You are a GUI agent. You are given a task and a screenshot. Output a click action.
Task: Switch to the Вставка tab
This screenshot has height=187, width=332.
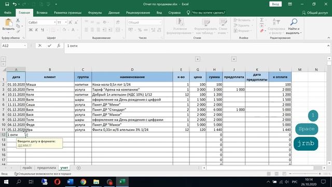click(42, 12)
